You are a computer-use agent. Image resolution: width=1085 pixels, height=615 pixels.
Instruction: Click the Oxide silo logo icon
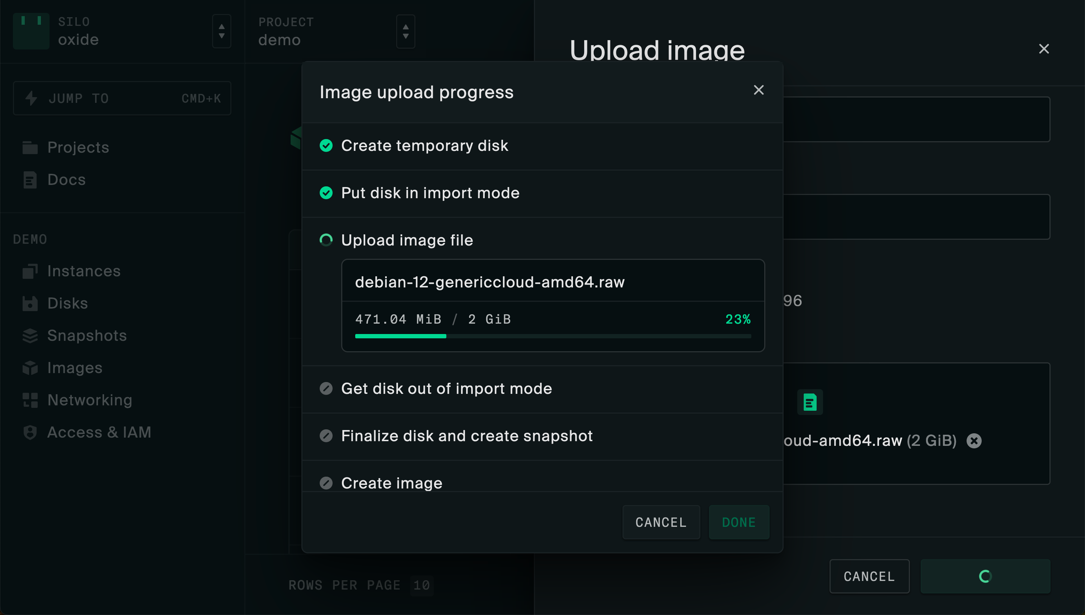click(x=31, y=31)
